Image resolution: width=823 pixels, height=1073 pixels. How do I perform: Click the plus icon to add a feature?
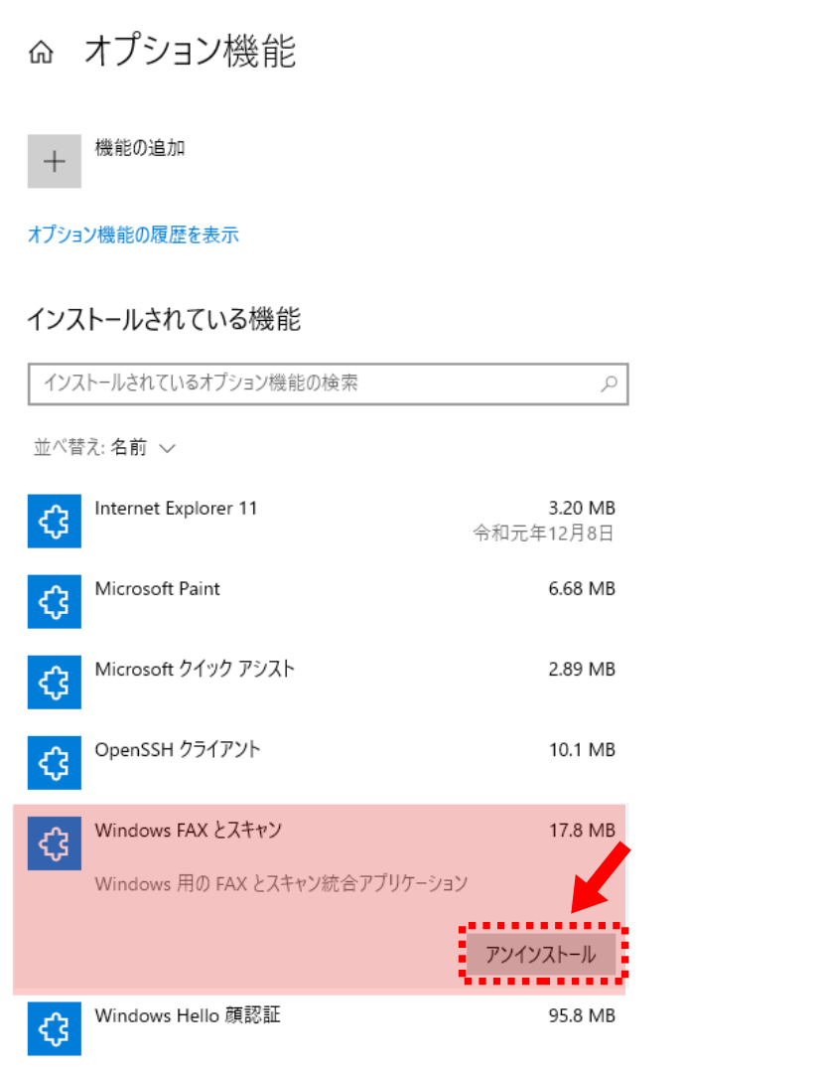click(x=55, y=161)
